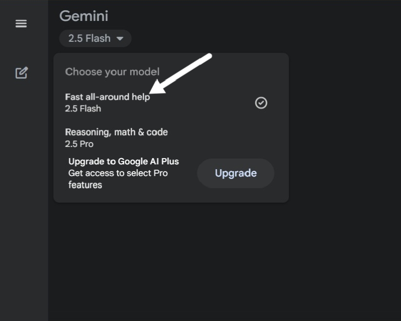Image resolution: width=401 pixels, height=321 pixels.
Task: Click the circled checkmark beside 2.5 Flash
Action: (261, 103)
